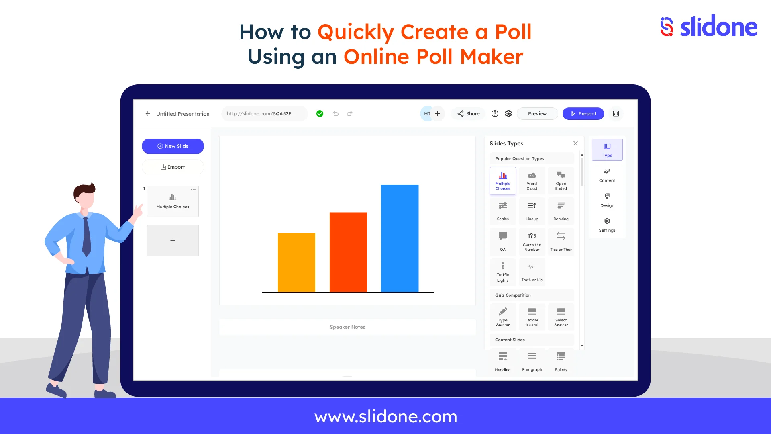Click the Preview button

coord(537,113)
